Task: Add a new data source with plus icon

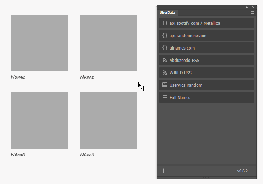Action: pyautogui.click(x=163, y=171)
